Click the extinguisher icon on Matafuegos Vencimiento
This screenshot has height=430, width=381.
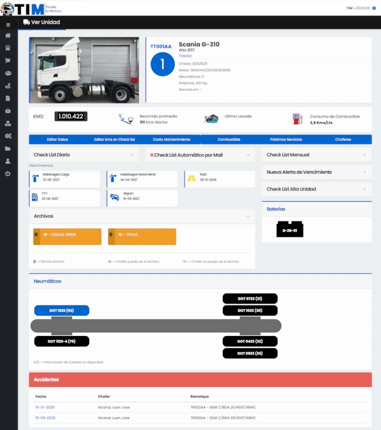click(x=113, y=178)
